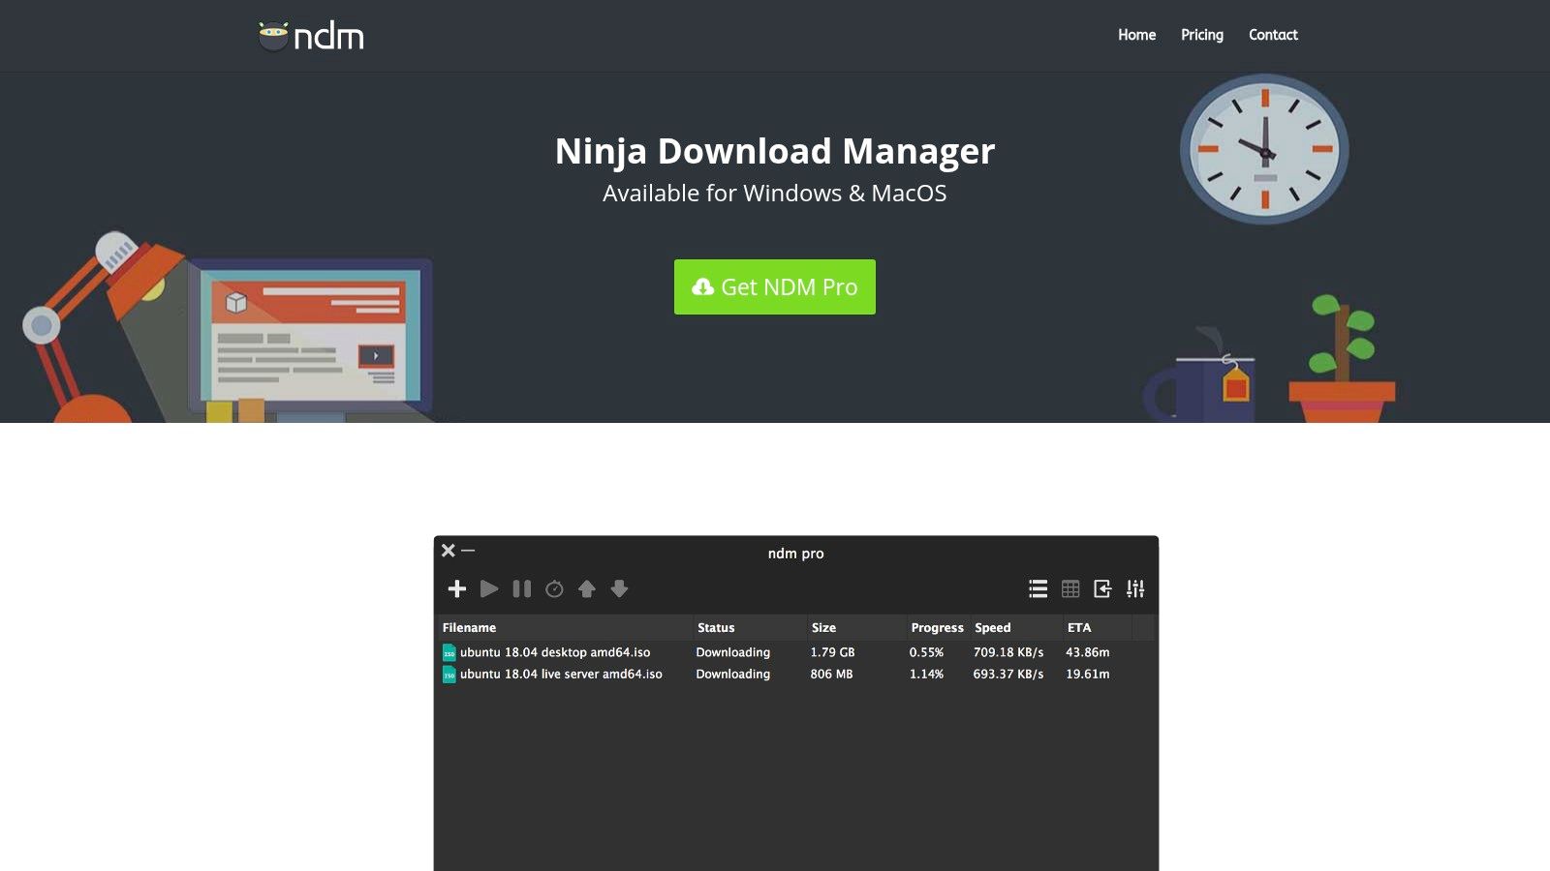Resume the selected download
The width and height of the screenshot is (1550, 871).
click(489, 588)
